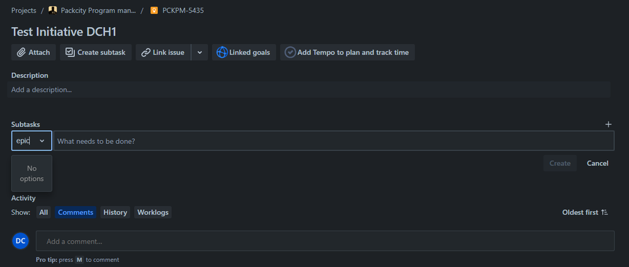Expand the Link issue dropdown arrow

tap(200, 52)
